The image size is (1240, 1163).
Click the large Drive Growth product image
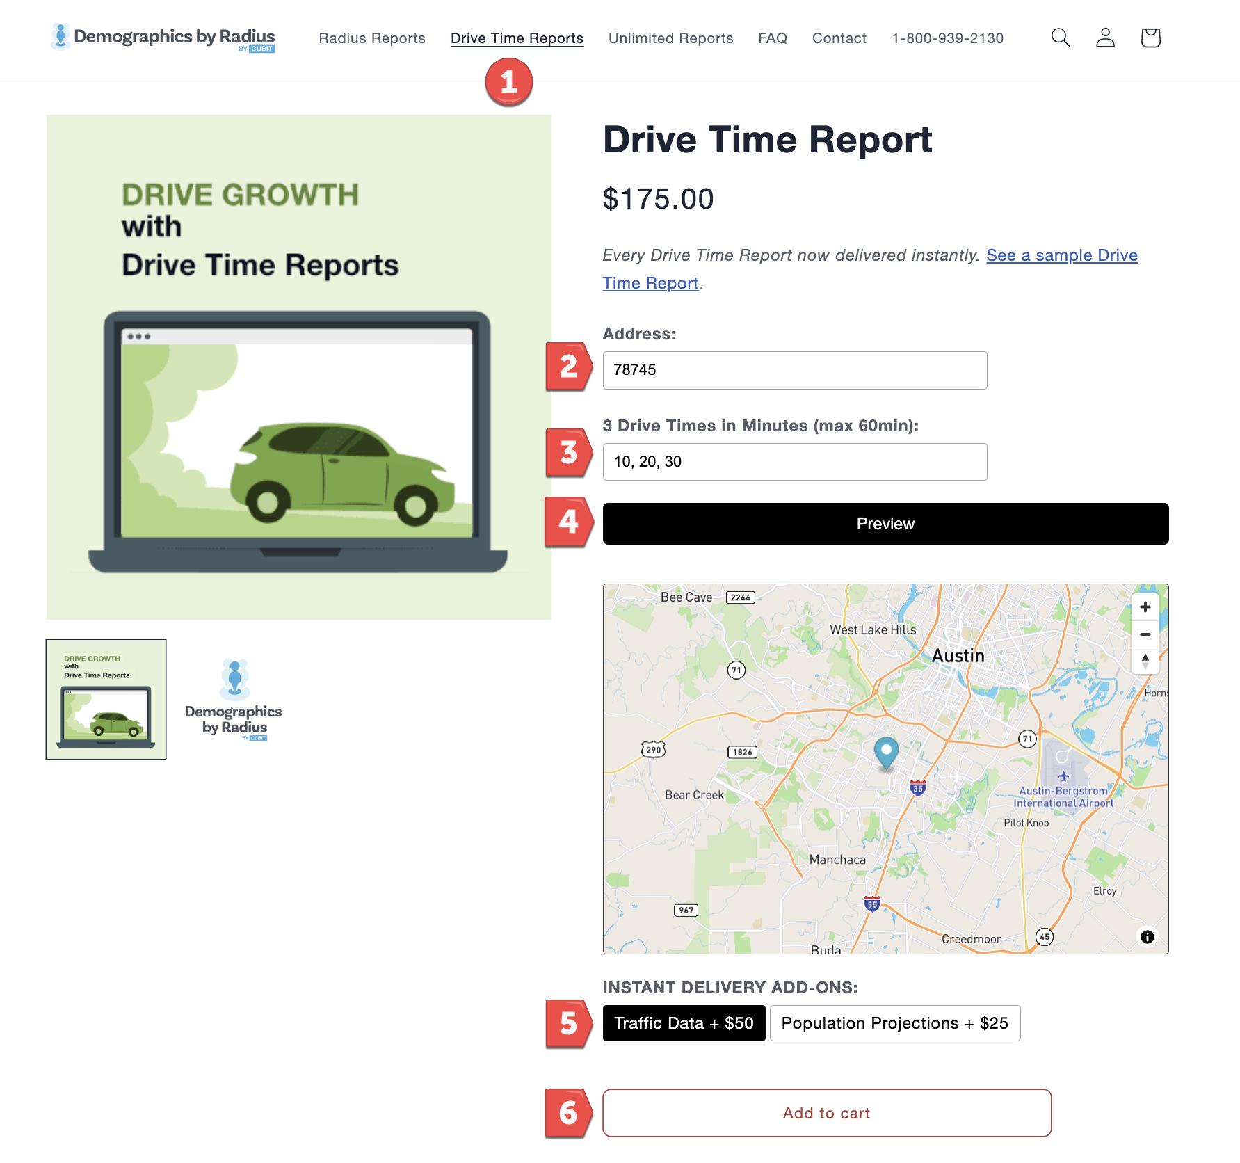(299, 367)
